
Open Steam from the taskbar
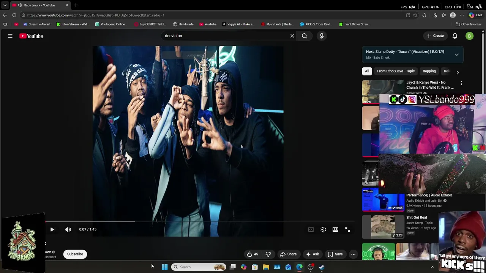tap(322, 267)
